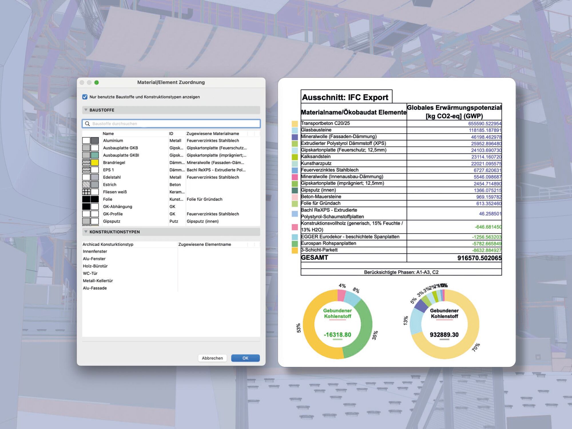The image size is (572, 429).
Task: Sort by Zugewiesene Materialname column header
Action: coord(212,134)
